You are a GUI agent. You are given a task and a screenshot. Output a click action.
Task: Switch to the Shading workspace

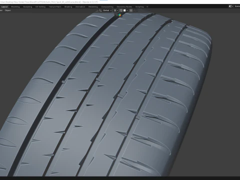click(x=68, y=7)
